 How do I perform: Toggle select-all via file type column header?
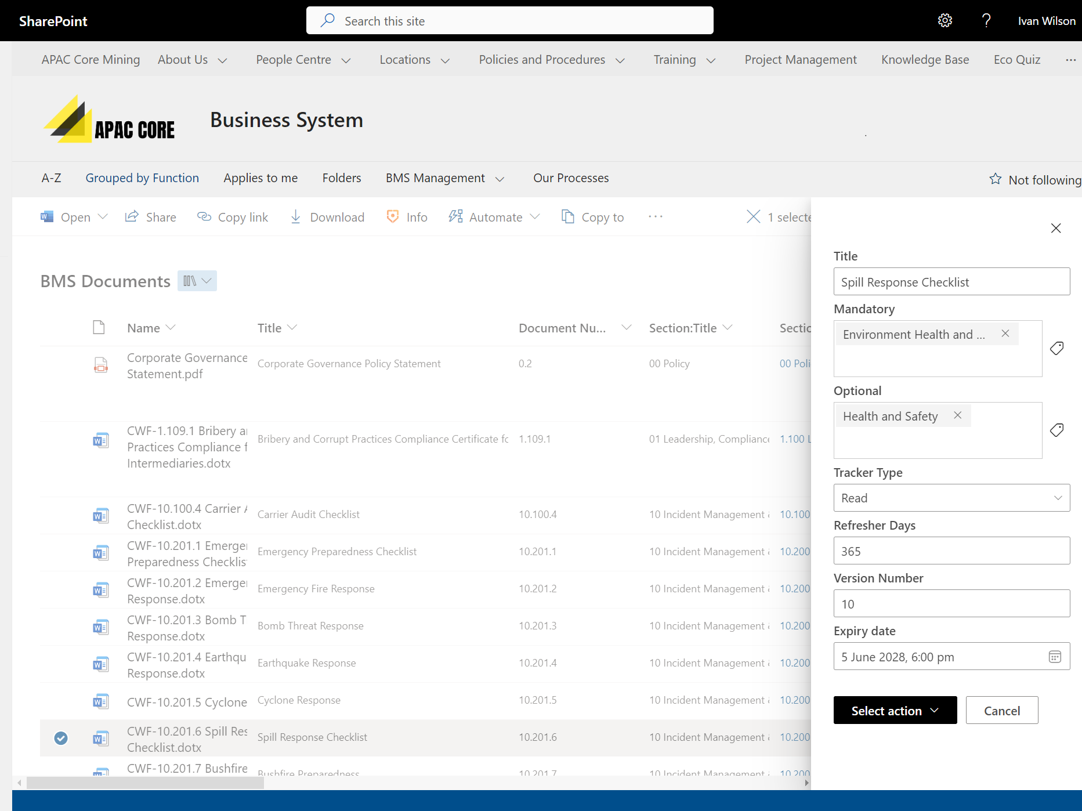[99, 328]
